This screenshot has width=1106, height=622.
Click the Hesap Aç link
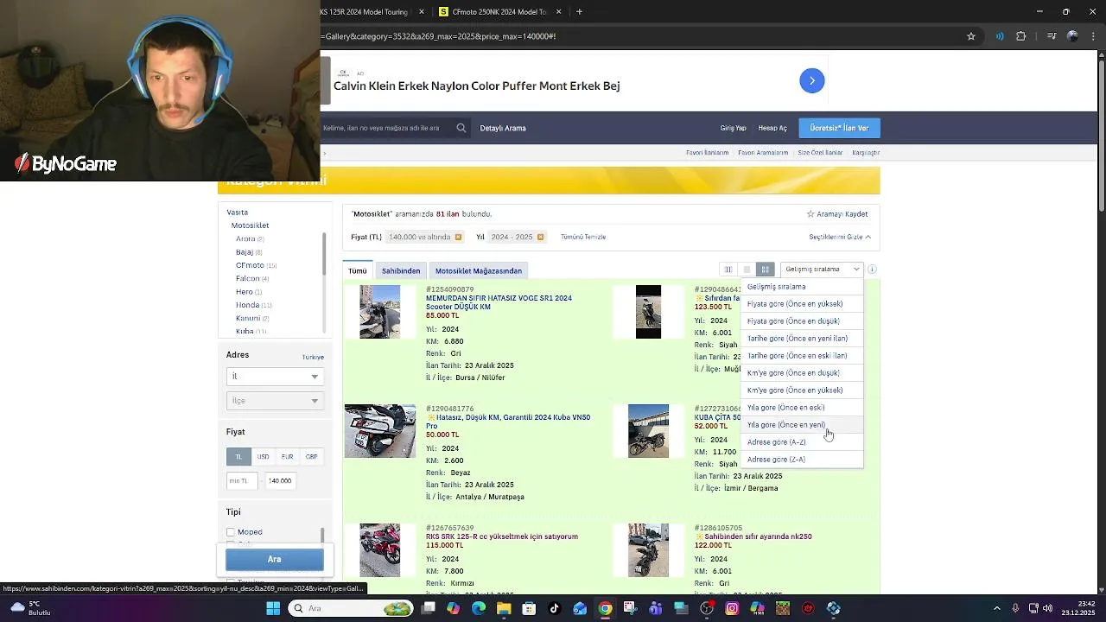pos(772,128)
